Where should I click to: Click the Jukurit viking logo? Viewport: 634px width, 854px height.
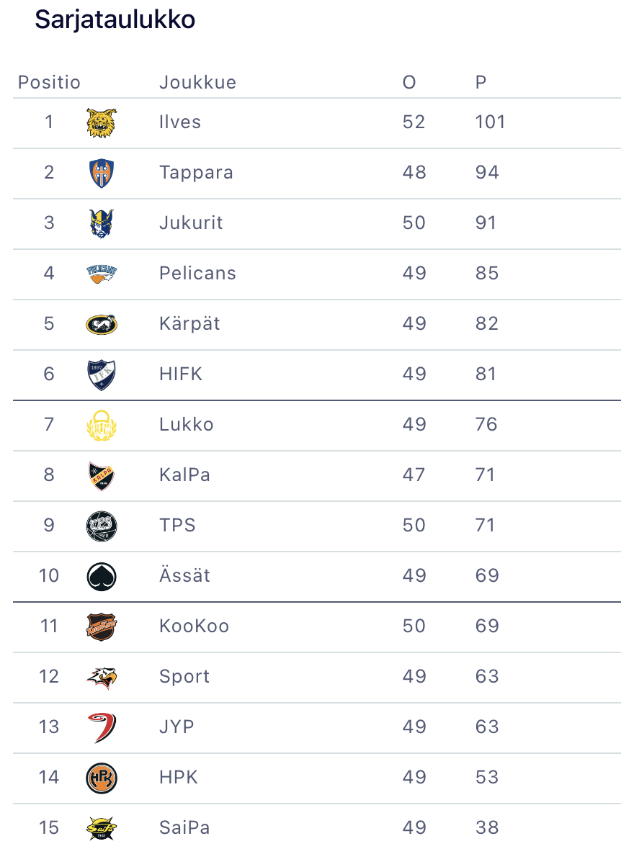[101, 223]
